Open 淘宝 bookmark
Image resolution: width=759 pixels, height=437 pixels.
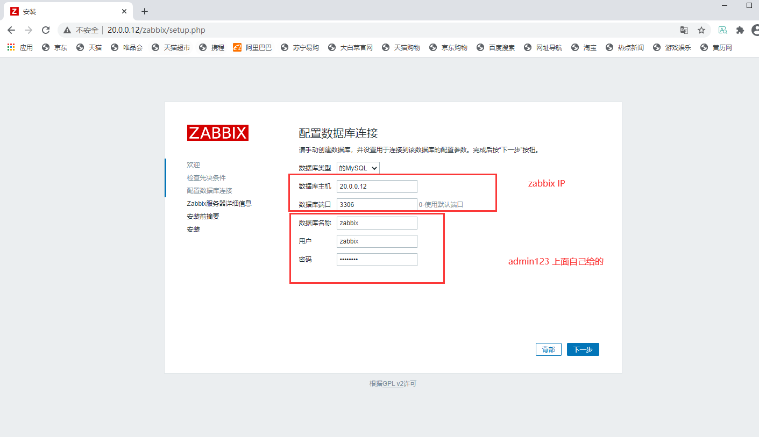(x=584, y=47)
